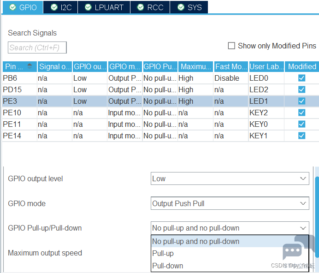Click the Modified column header
The height and width of the screenshot is (273, 319).
302,66
